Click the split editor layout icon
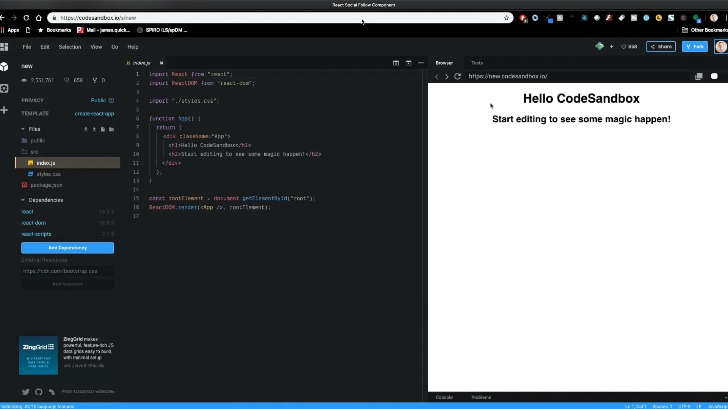The image size is (728, 409). [396, 63]
